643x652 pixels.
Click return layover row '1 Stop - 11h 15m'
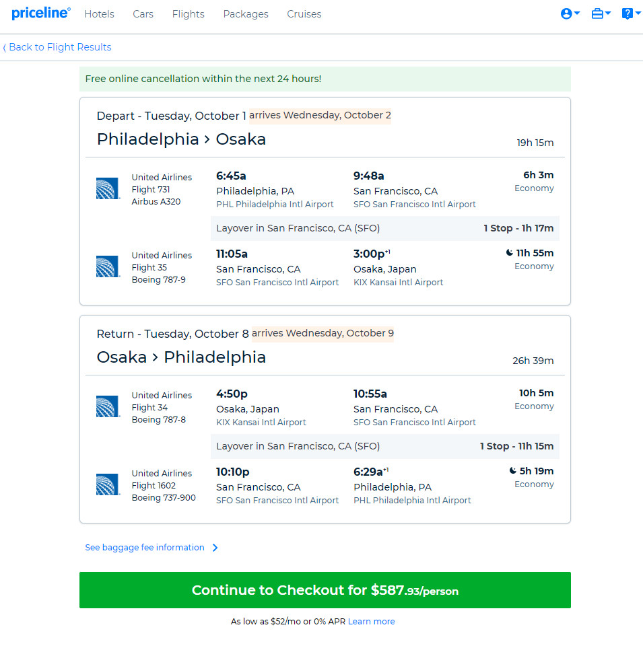385,446
